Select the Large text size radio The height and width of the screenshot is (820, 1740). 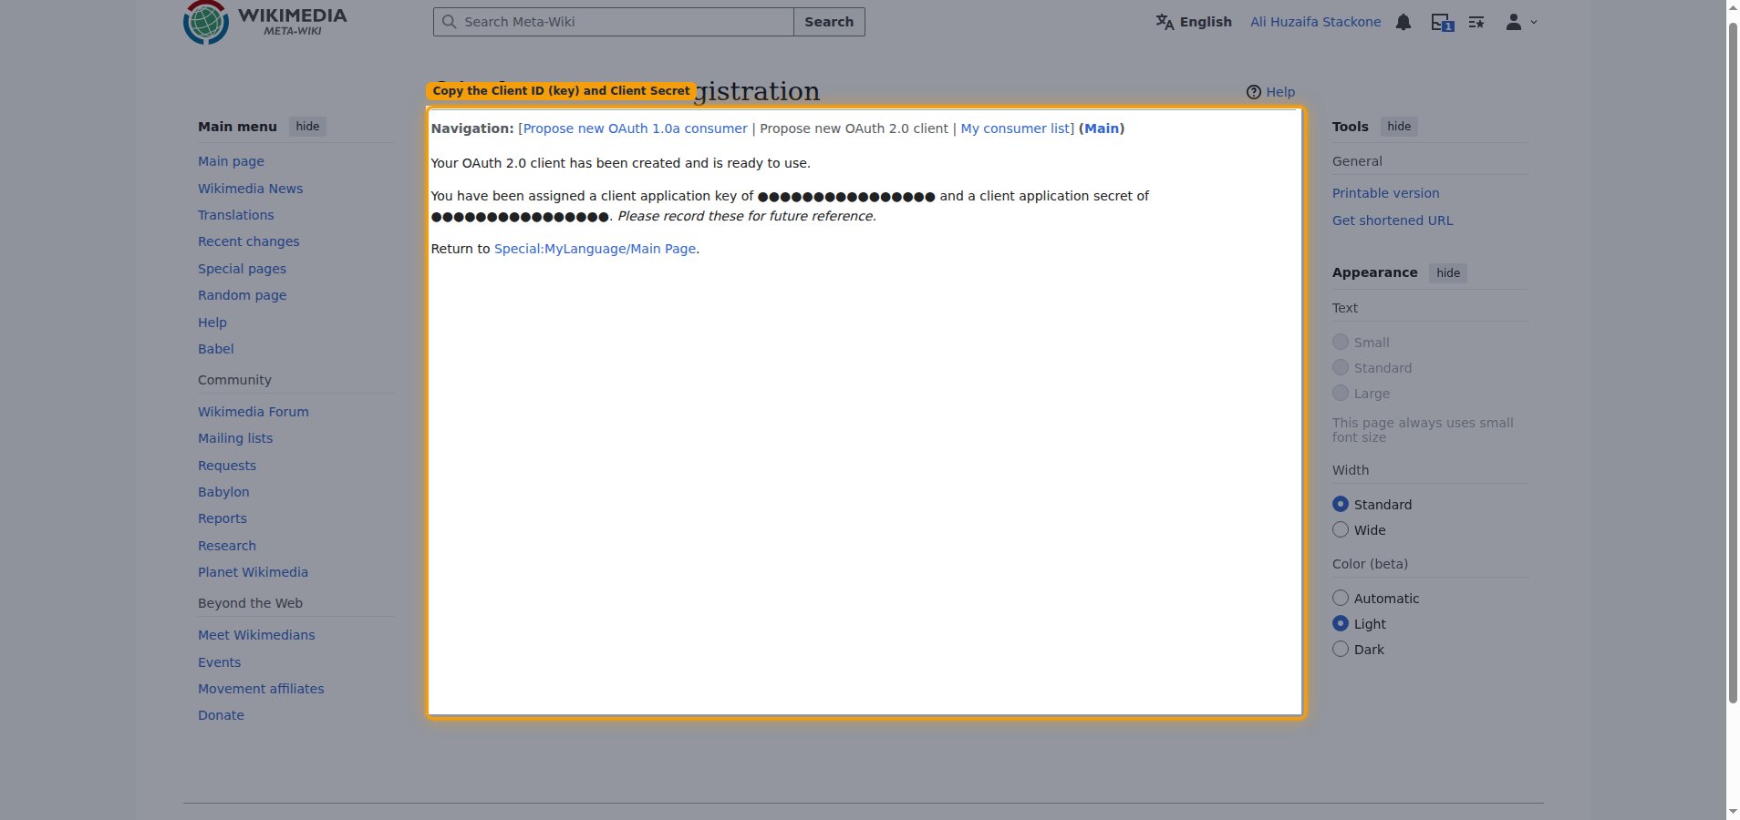pos(1341,393)
